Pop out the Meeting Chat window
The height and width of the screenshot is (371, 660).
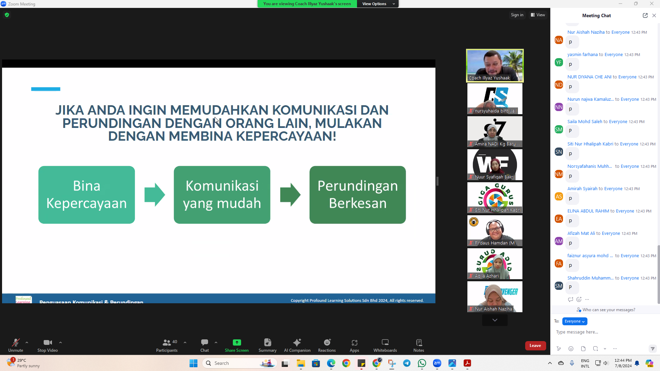click(x=645, y=15)
